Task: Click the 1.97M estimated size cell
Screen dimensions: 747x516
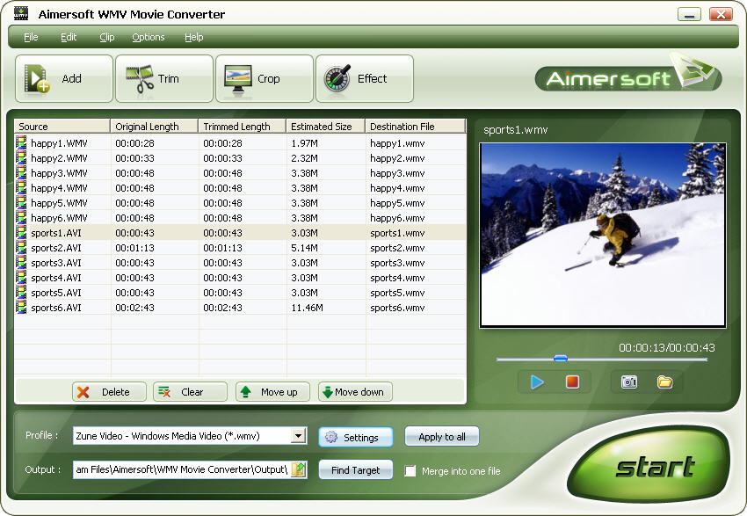Action: 304,143
